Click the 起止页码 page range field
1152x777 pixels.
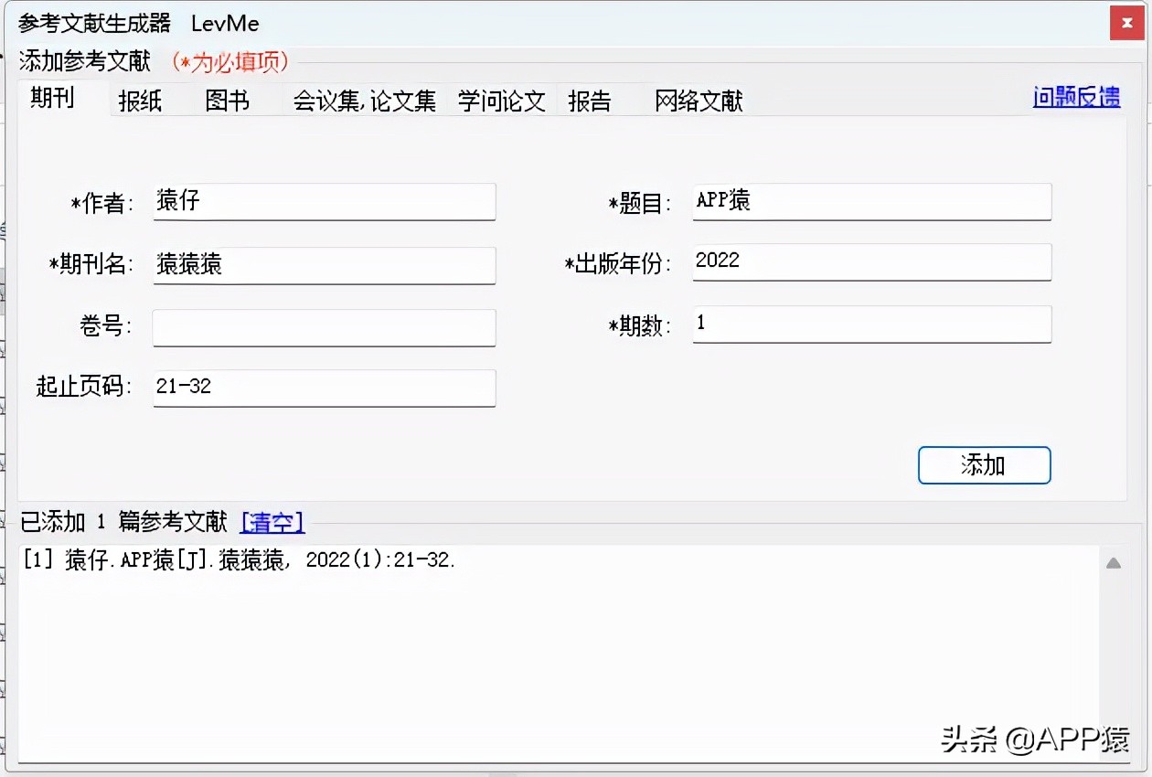(x=324, y=388)
